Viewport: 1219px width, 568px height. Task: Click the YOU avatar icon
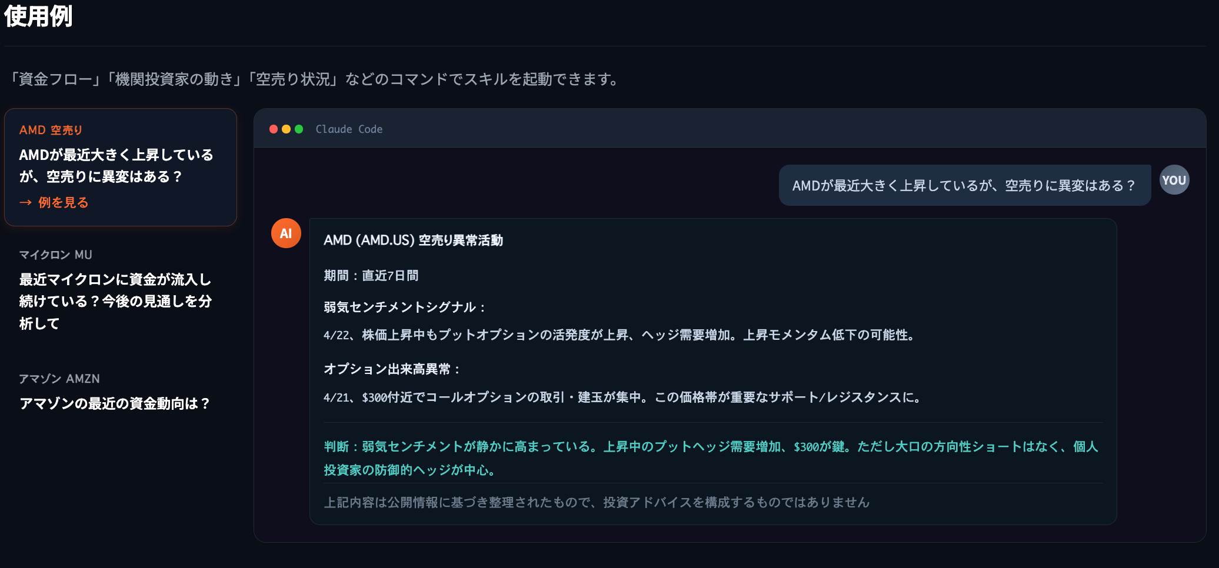(x=1174, y=180)
